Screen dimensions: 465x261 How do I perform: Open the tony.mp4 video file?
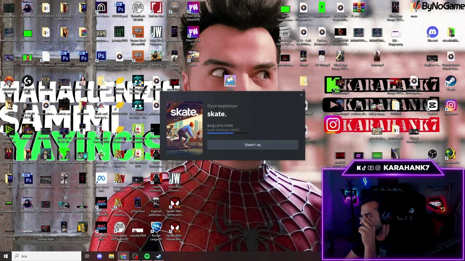(377, 59)
